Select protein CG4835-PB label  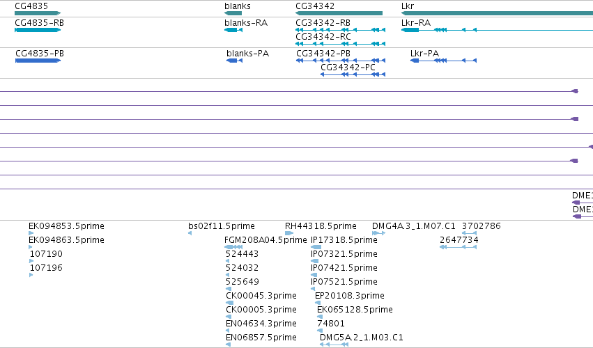40,54
